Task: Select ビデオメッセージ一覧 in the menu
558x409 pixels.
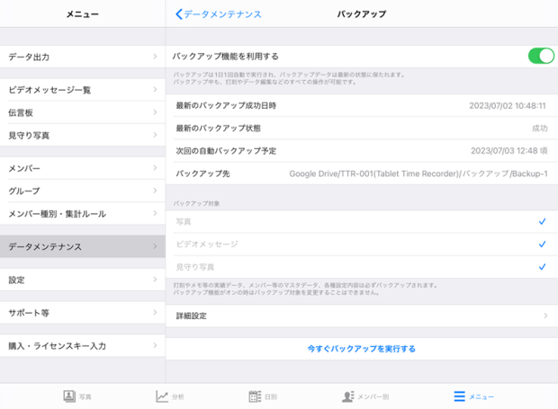Action: click(83, 90)
